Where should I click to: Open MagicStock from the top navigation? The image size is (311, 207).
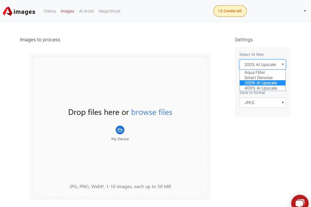coord(109,11)
